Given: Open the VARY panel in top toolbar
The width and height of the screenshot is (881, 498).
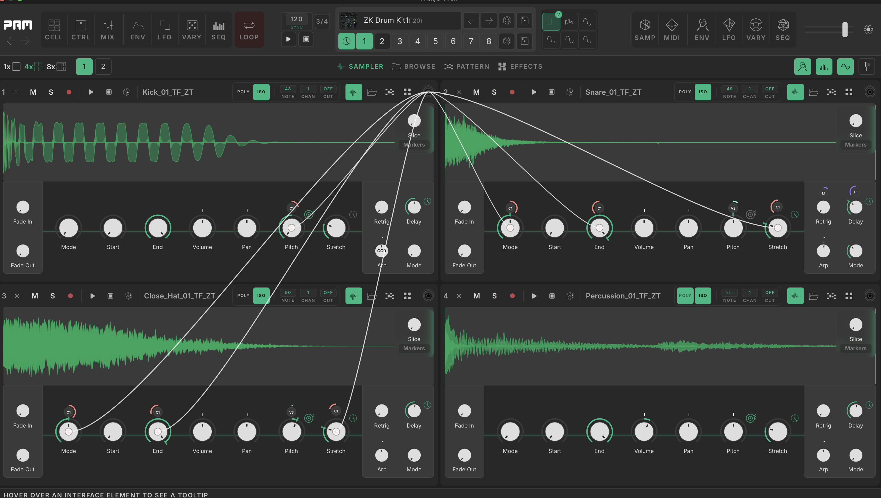Looking at the screenshot, I should coord(191,29).
